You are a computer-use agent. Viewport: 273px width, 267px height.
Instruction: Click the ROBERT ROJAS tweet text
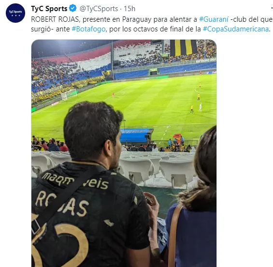(55, 19)
